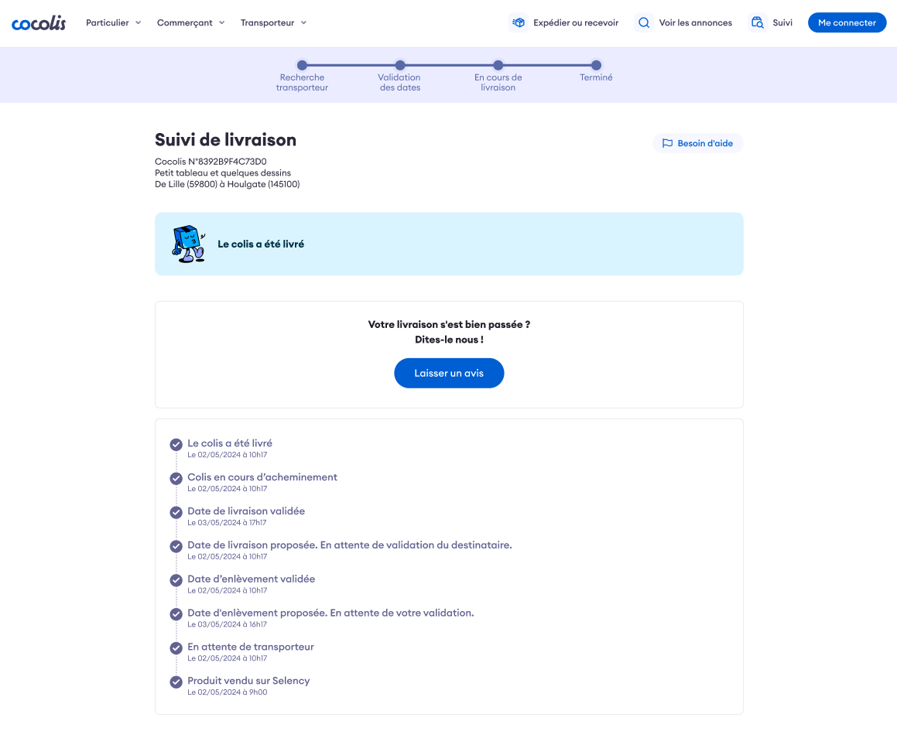Click the Suivi tracking icon
Image resolution: width=897 pixels, height=738 pixels.
(x=758, y=22)
